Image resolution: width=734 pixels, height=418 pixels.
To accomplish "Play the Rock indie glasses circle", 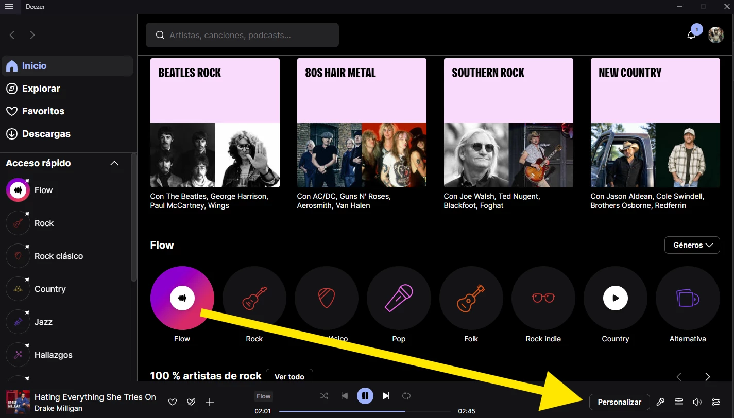I will point(543,298).
